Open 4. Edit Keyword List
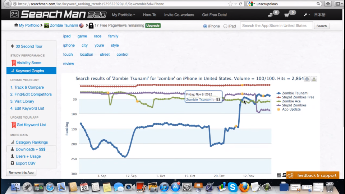The image size is (345, 194). pyautogui.click(x=27, y=108)
